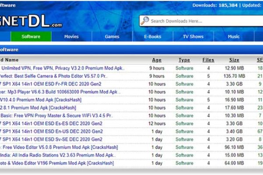Sort downloads by Age column header

click(156, 60)
